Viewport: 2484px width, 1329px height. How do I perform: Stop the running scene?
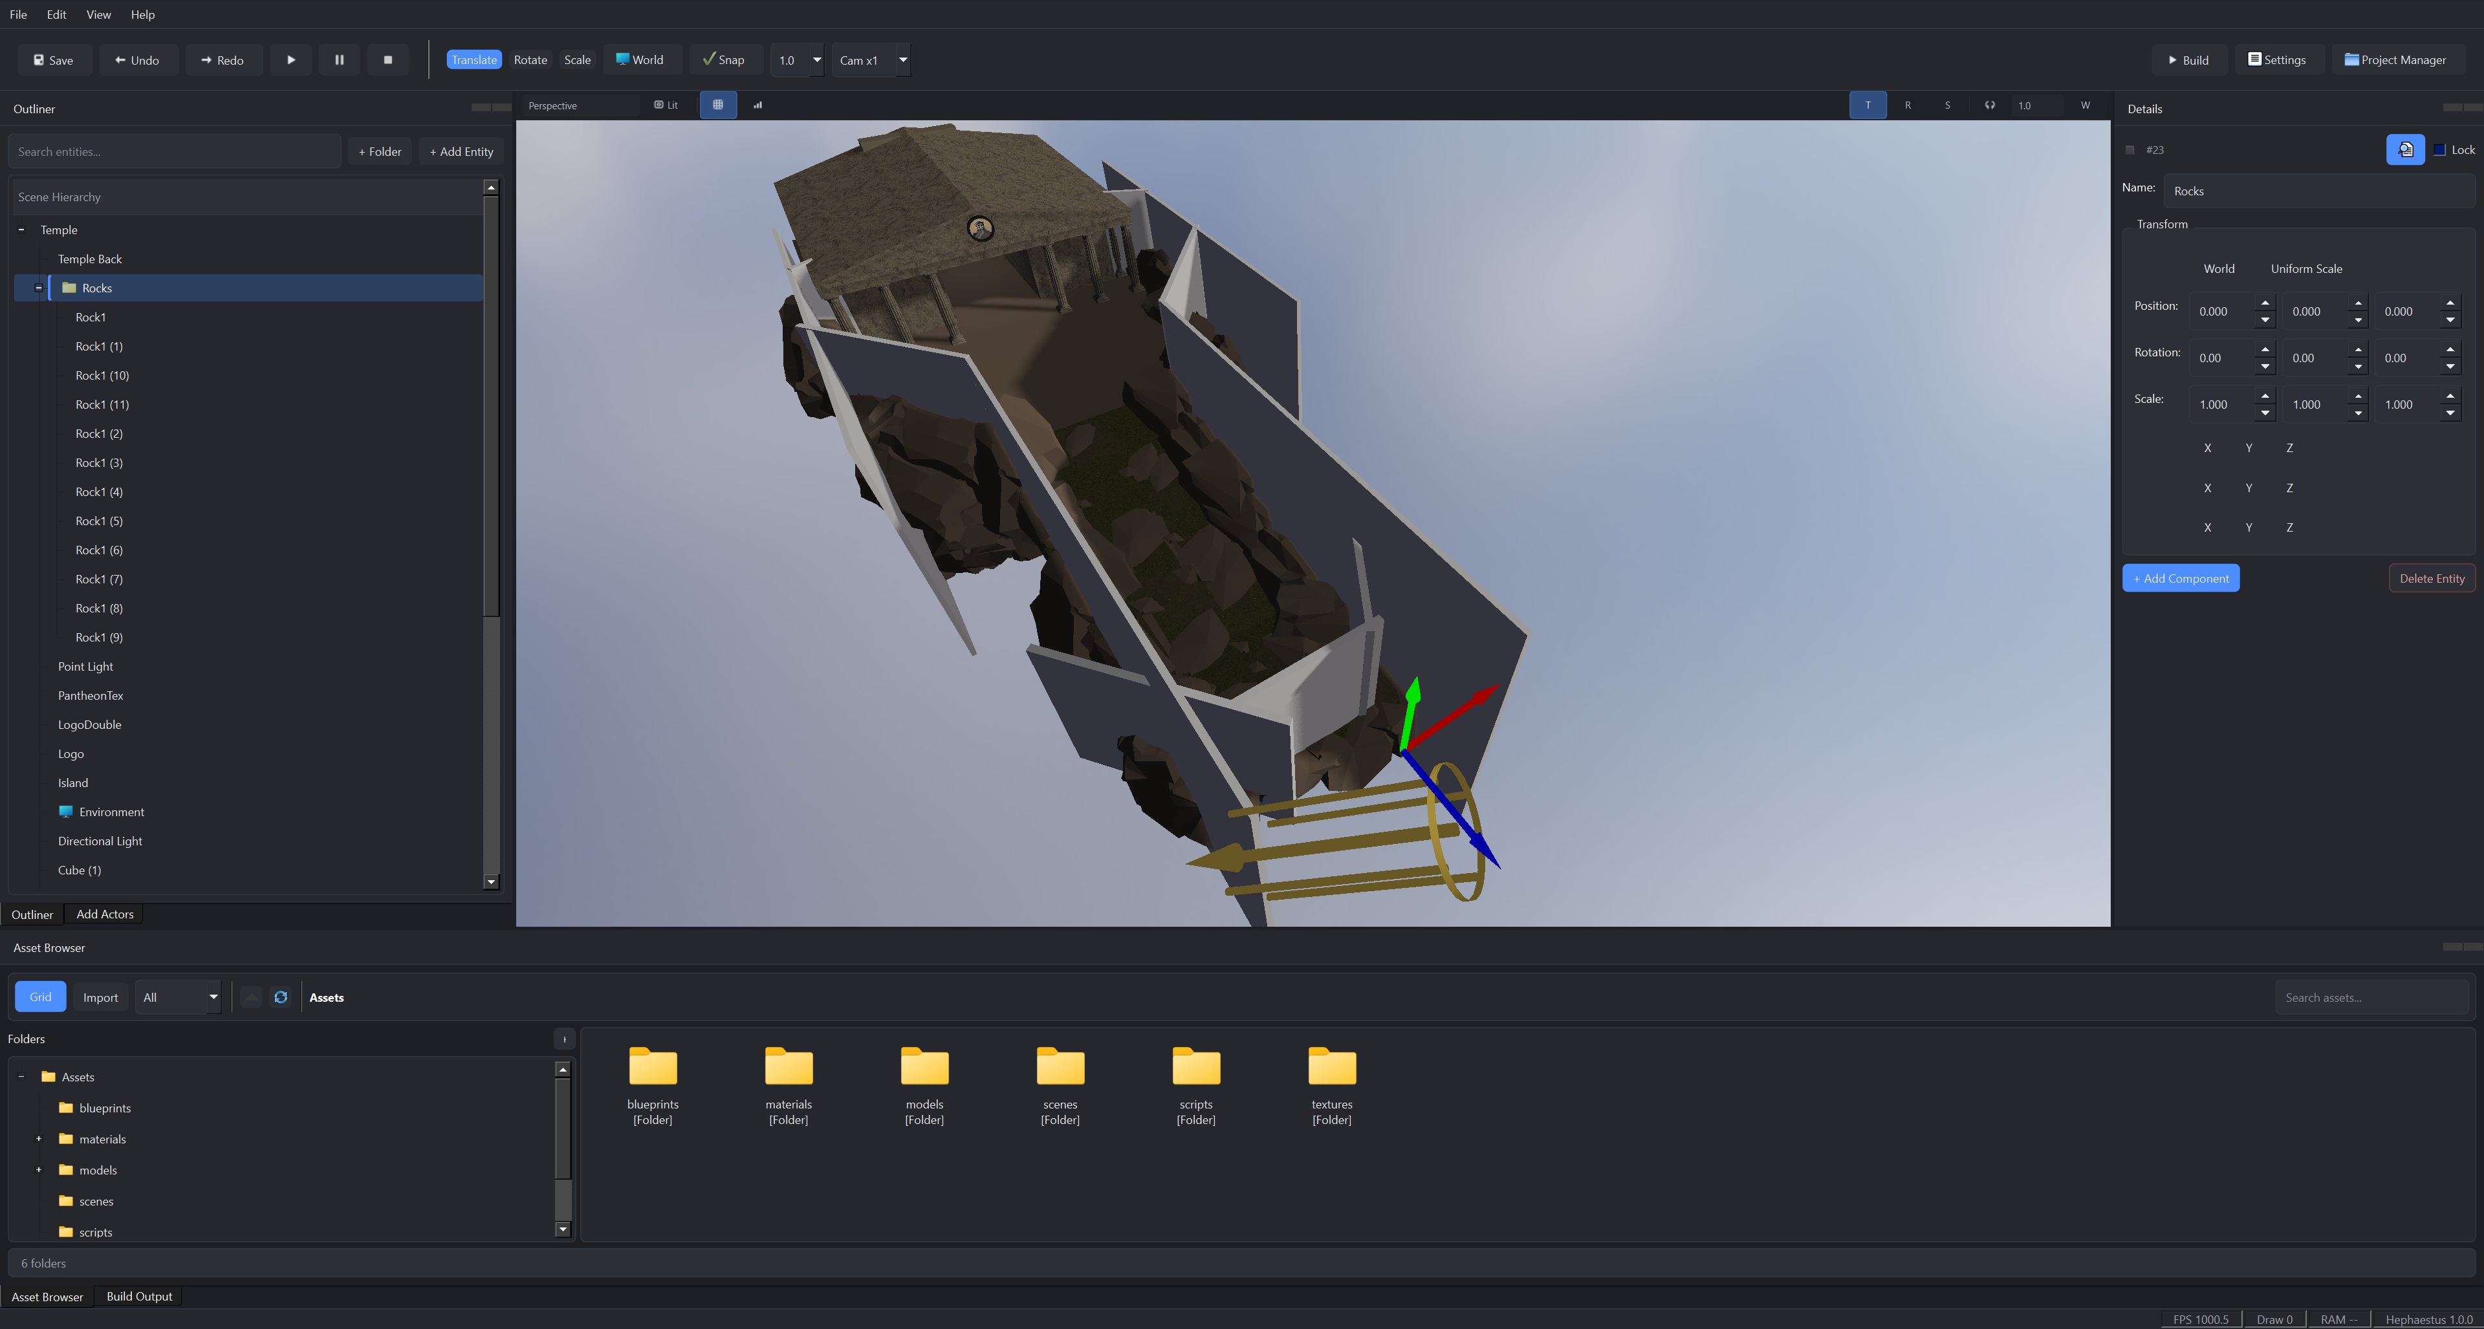(x=387, y=59)
